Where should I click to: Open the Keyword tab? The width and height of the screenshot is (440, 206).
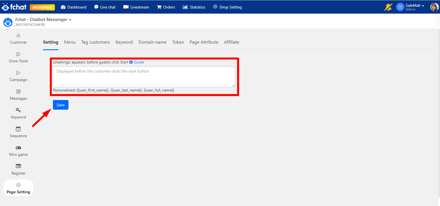(124, 42)
